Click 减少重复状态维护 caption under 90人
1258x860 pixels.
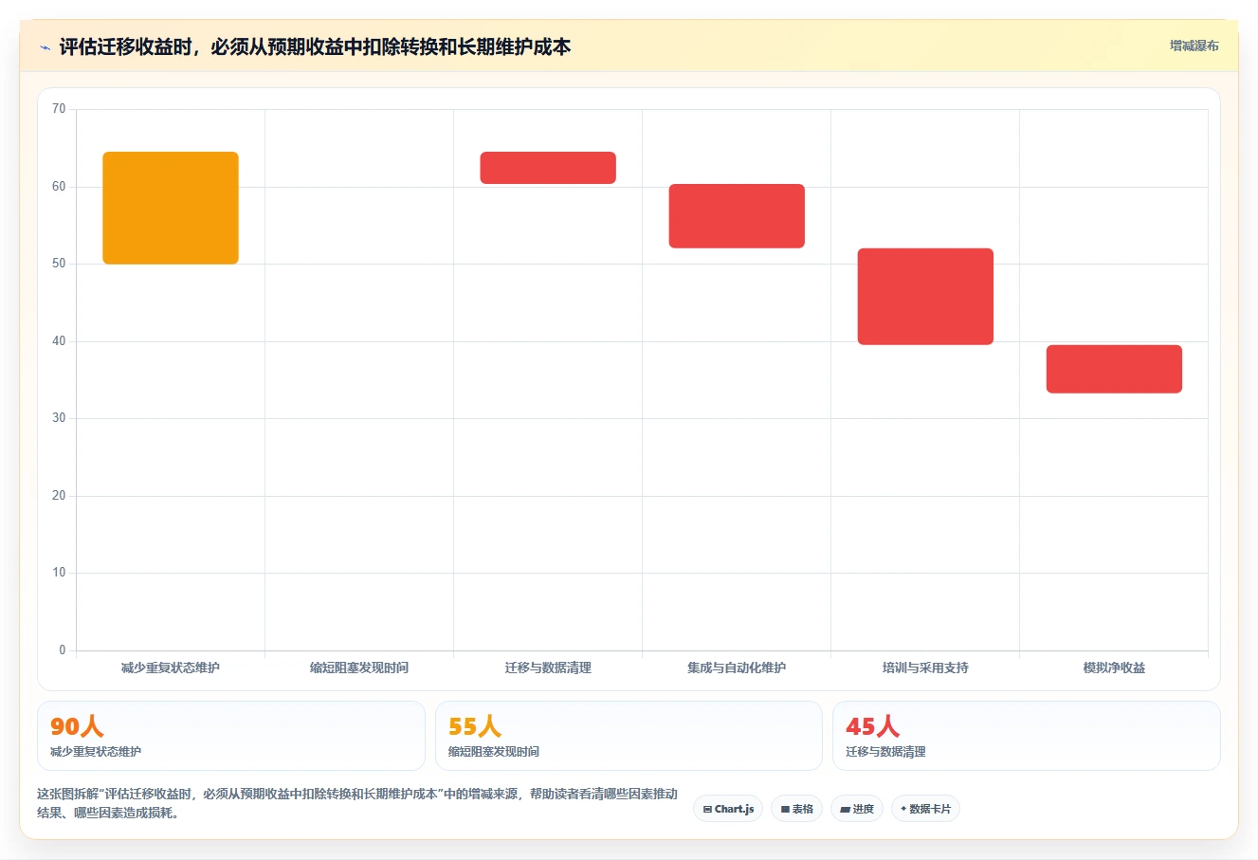96,752
